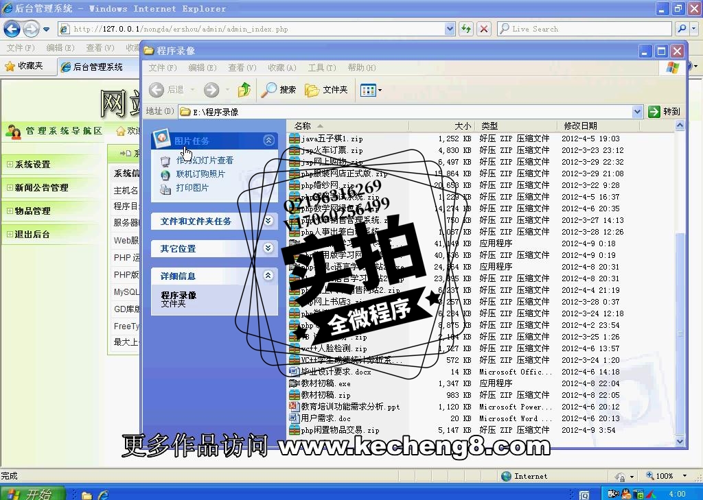Viewport: 703px width, 500px height.
Task: Open the zoom level 100% dropdown
Action: point(684,476)
